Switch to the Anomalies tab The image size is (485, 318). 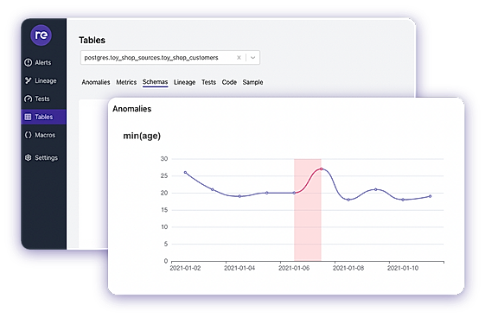(x=96, y=82)
